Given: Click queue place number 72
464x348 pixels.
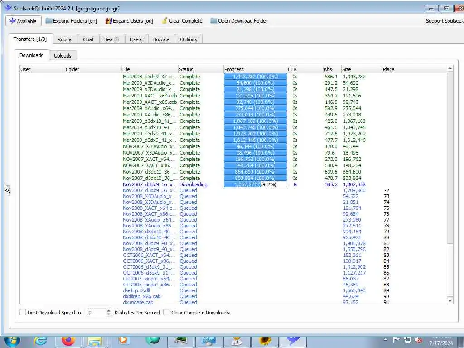Looking at the screenshot, I should pyautogui.click(x=386, y=190).
